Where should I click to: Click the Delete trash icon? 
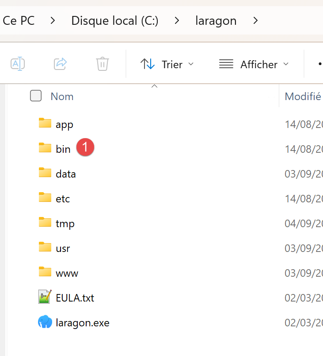pyautogui.click(x=103, y=64)
